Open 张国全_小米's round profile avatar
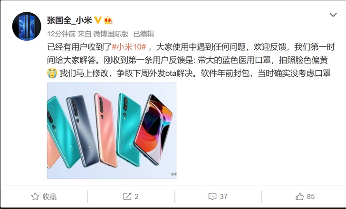The height and width of the screenshot is (209, 346). pyautogui.click(x=27, y=27)
